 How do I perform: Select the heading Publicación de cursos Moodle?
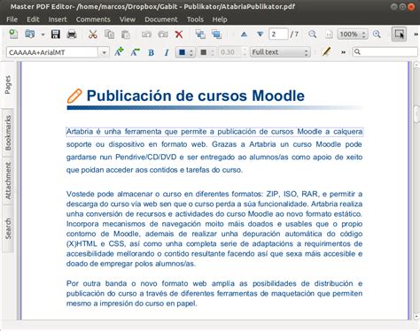195,96
